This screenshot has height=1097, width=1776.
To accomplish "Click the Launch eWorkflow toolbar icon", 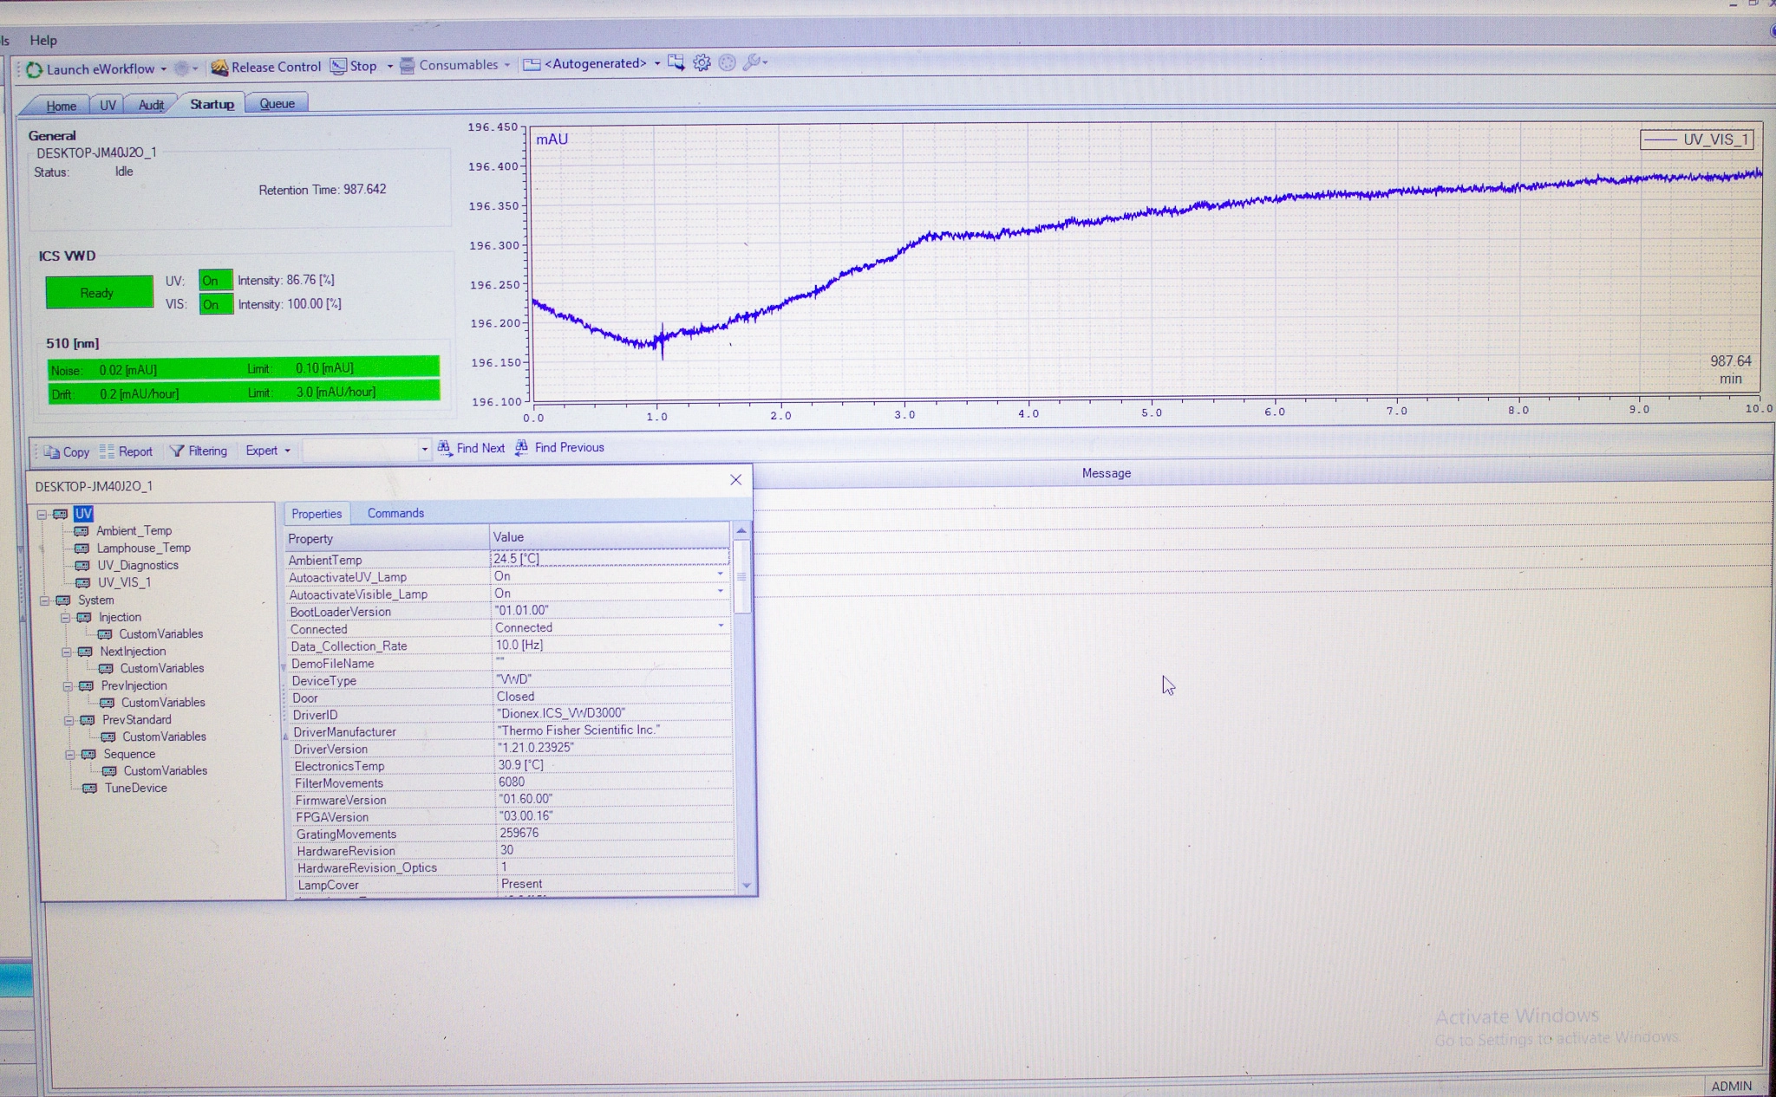I will (x=34, y=69).
